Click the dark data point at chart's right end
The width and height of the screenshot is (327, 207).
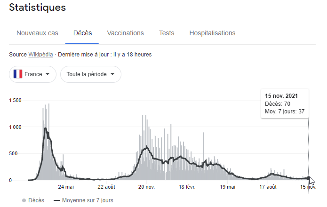[308, 178]
